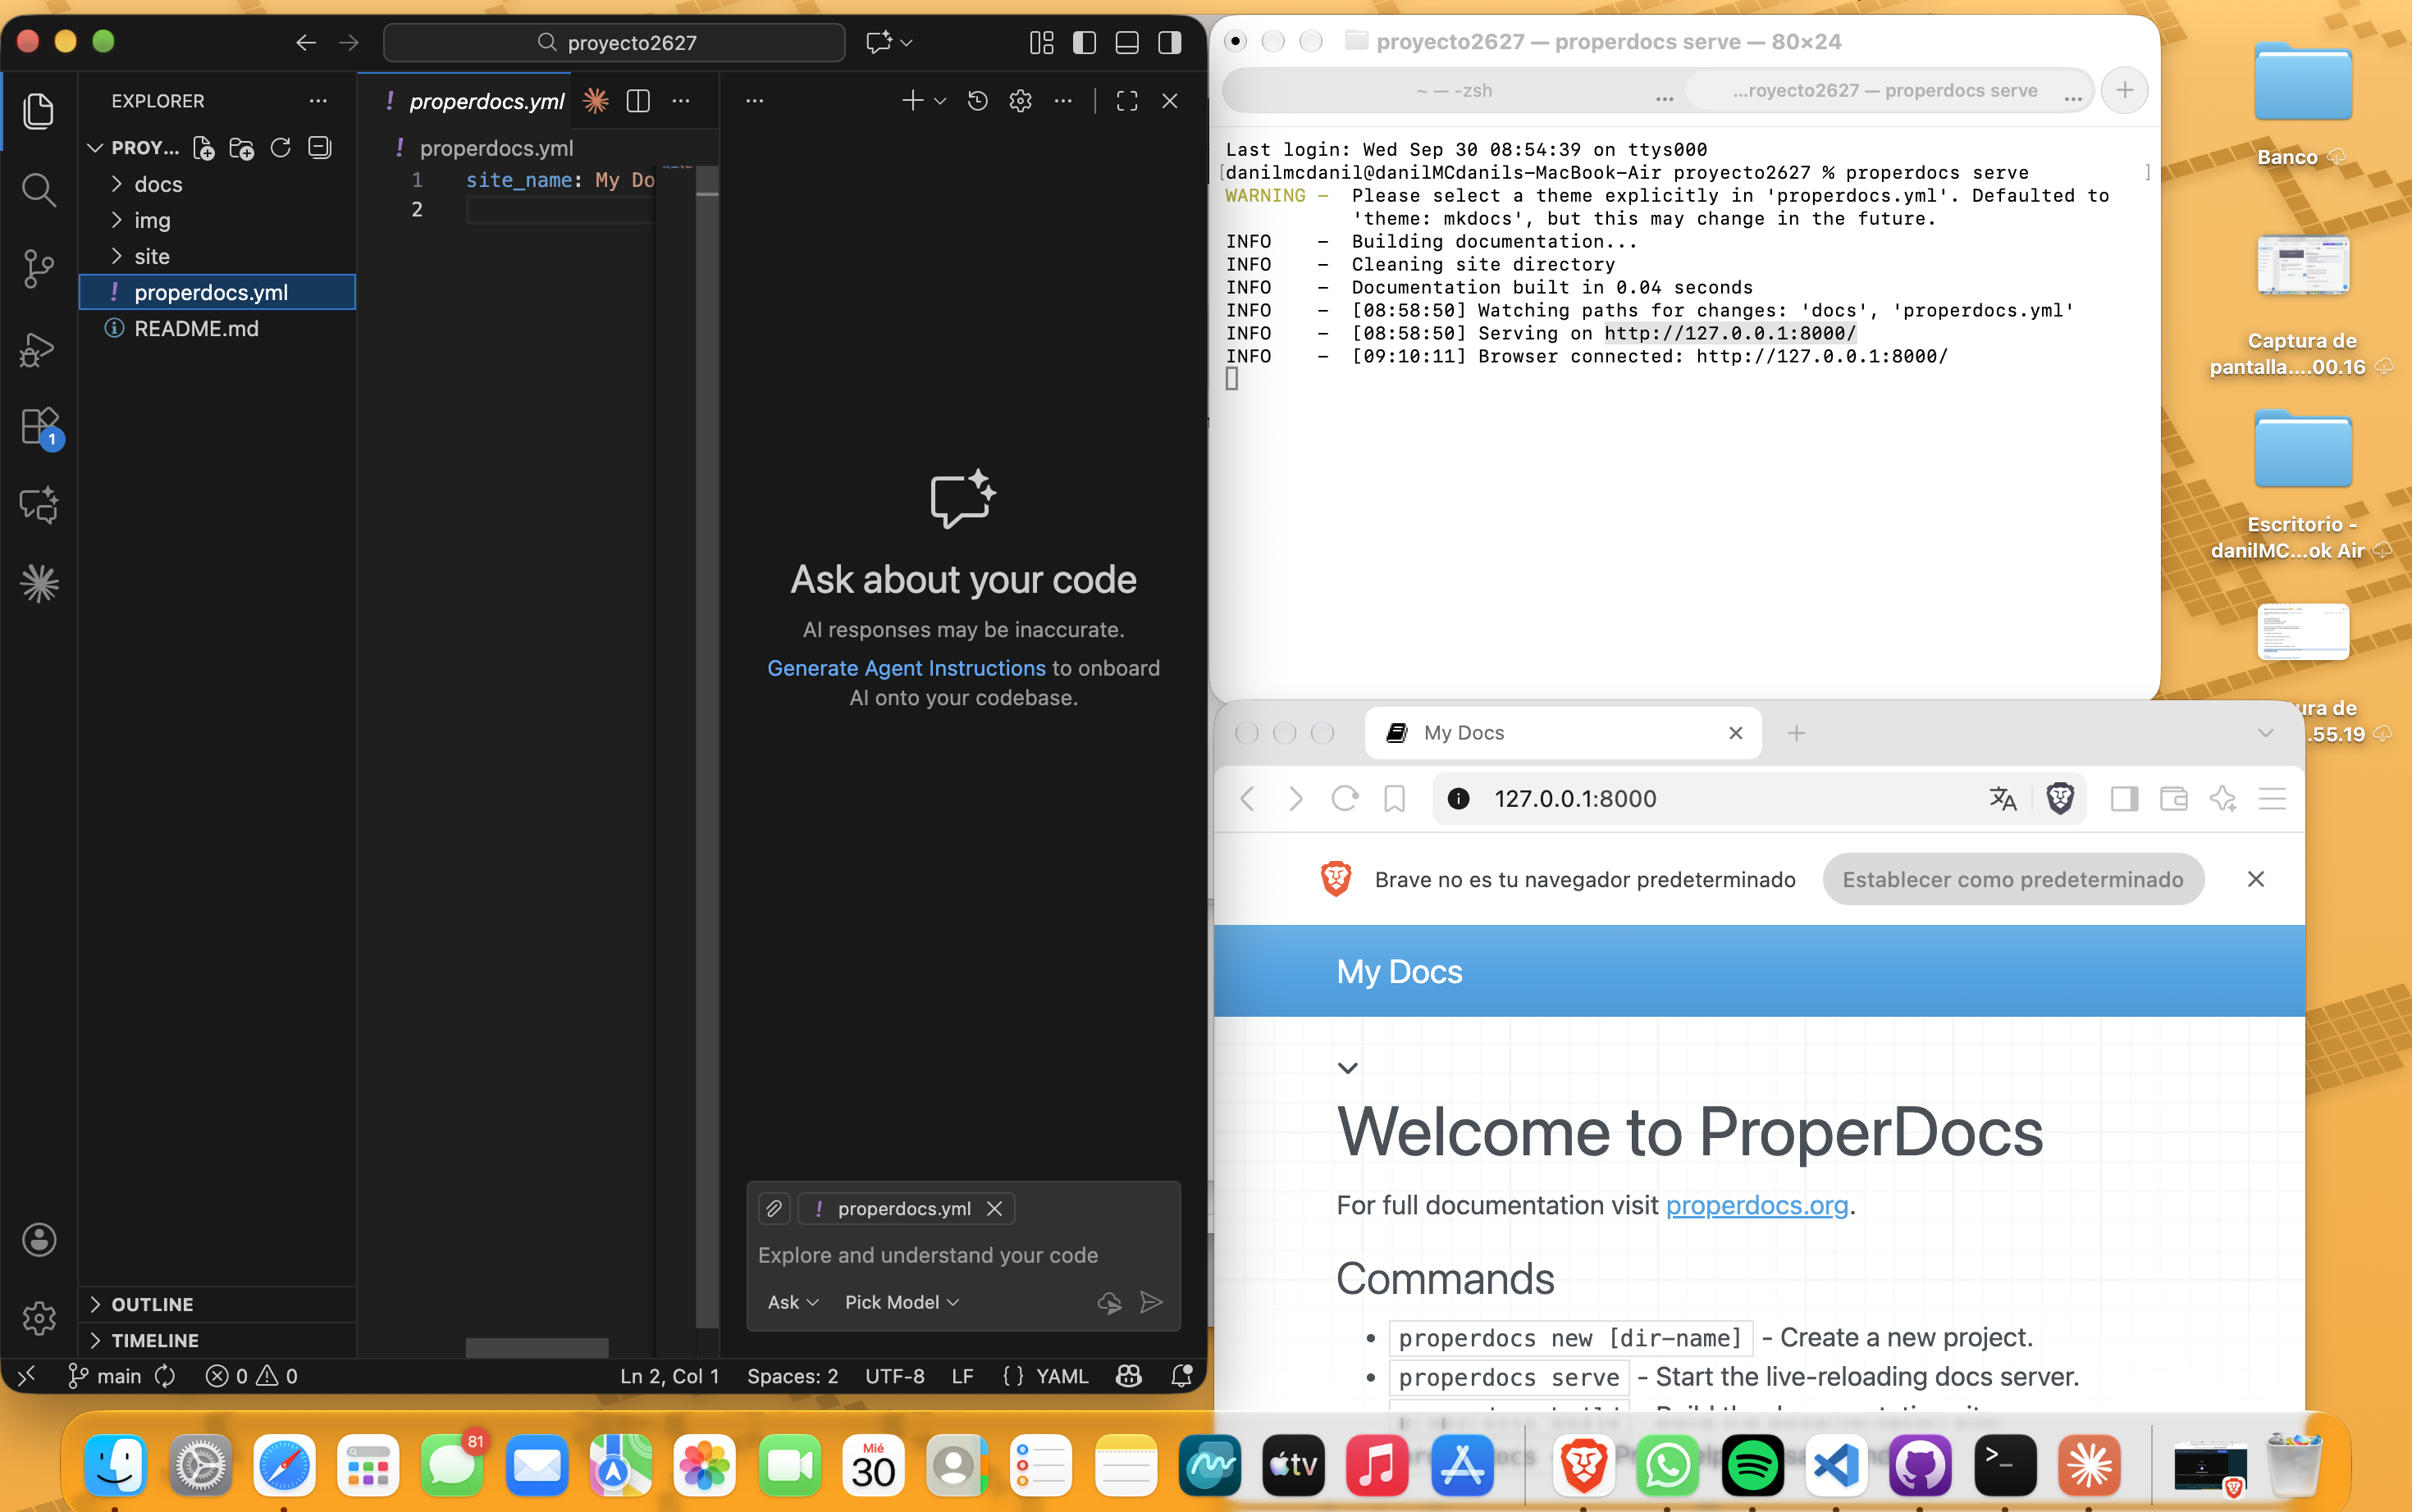Open Source Control view in activity bar
The image size is (2412, 1512).
[39, 268]
